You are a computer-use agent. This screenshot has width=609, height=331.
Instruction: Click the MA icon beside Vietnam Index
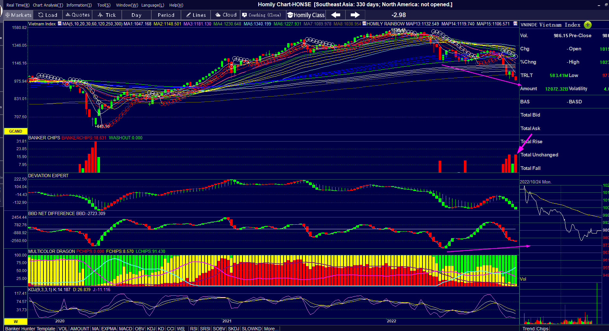tap(60, 24)
